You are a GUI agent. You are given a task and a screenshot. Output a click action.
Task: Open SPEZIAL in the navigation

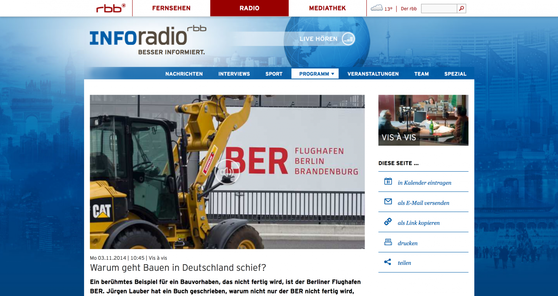[455, 74]
